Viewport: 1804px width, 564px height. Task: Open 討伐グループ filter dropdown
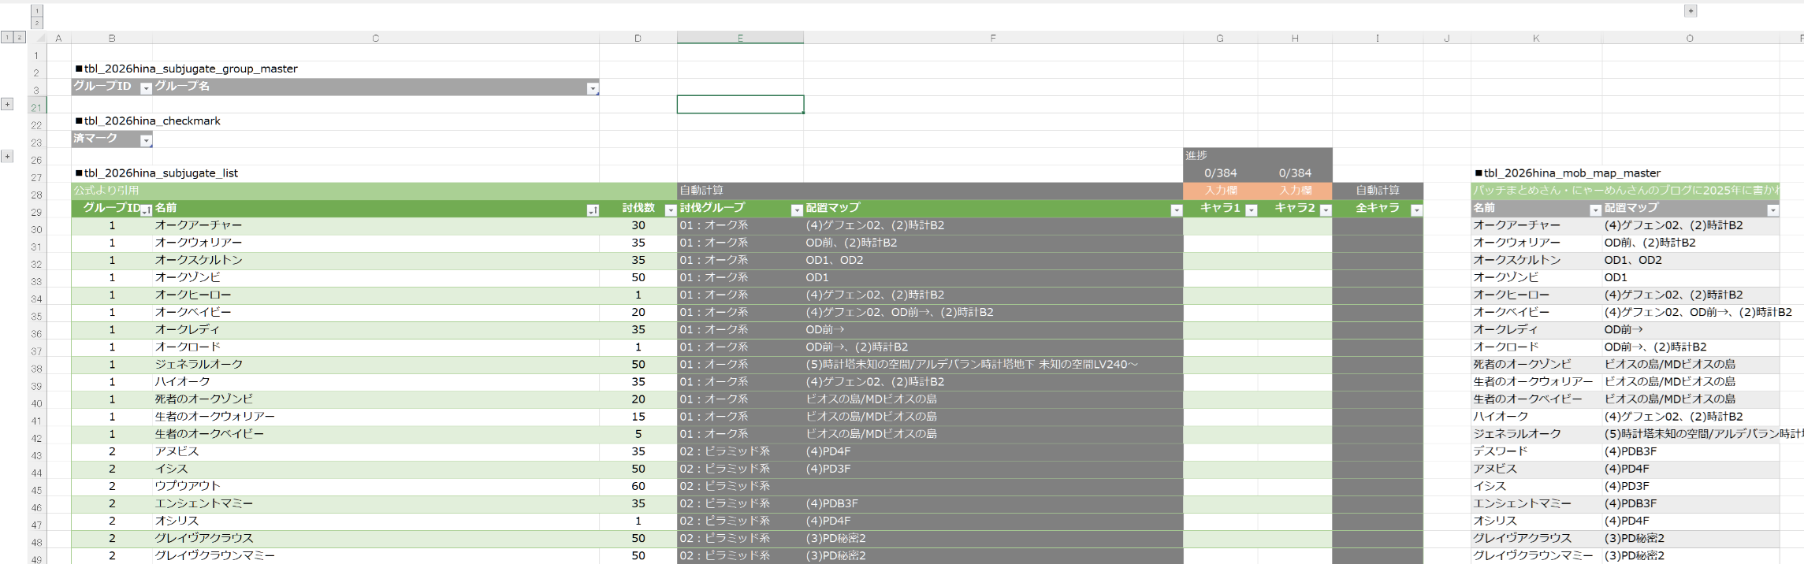[x=796, y=210]
